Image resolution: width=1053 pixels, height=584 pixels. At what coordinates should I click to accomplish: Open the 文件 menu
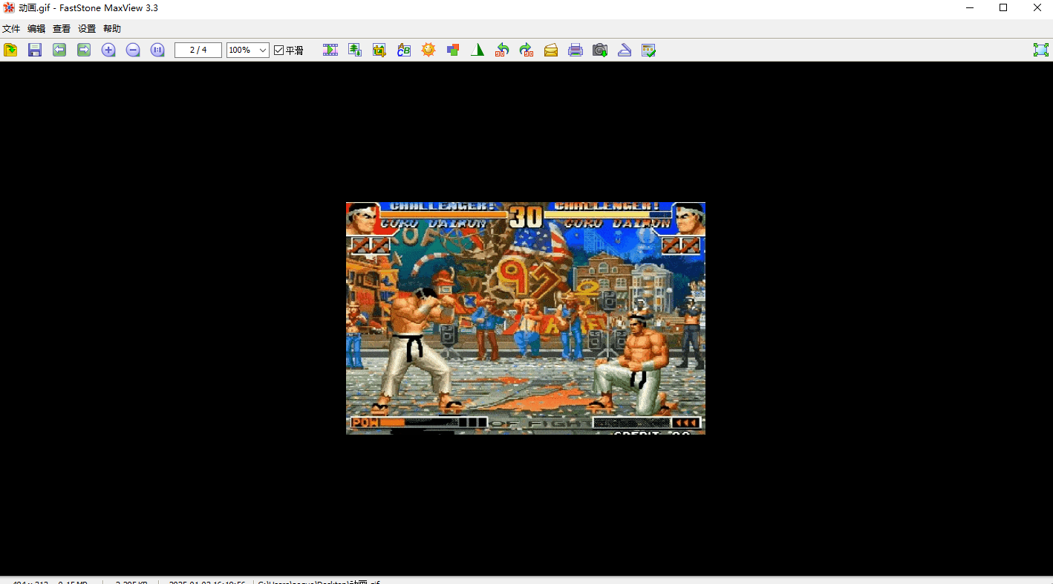coord(11,29)
